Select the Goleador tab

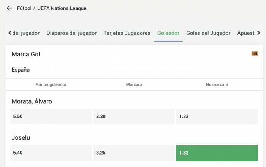(x=168, y=33)
